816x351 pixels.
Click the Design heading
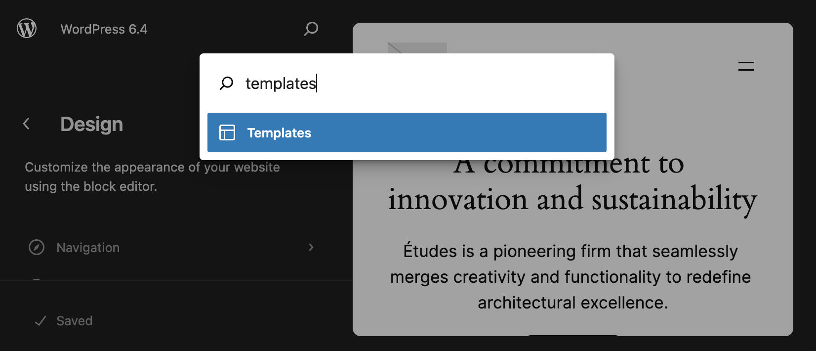[91, 124]
